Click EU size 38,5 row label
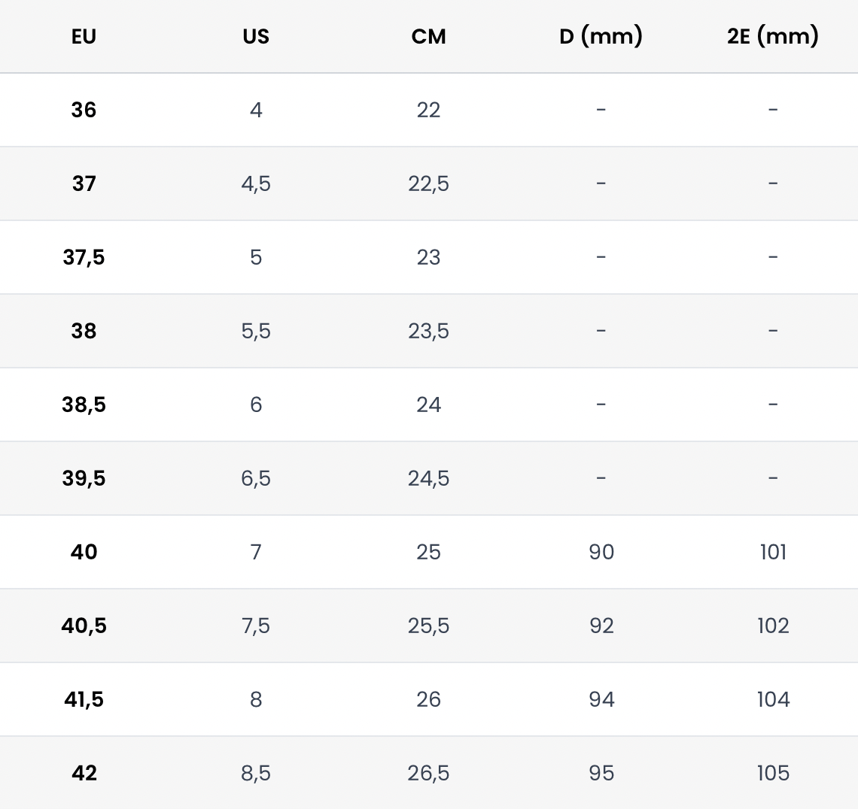 [x=84, y=404]
